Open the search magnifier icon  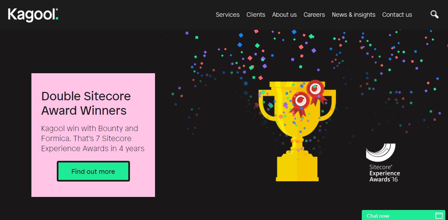[x=434, y=14]
